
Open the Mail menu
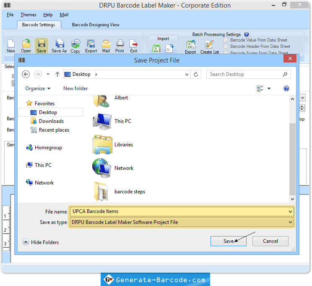tap(64, 15)
